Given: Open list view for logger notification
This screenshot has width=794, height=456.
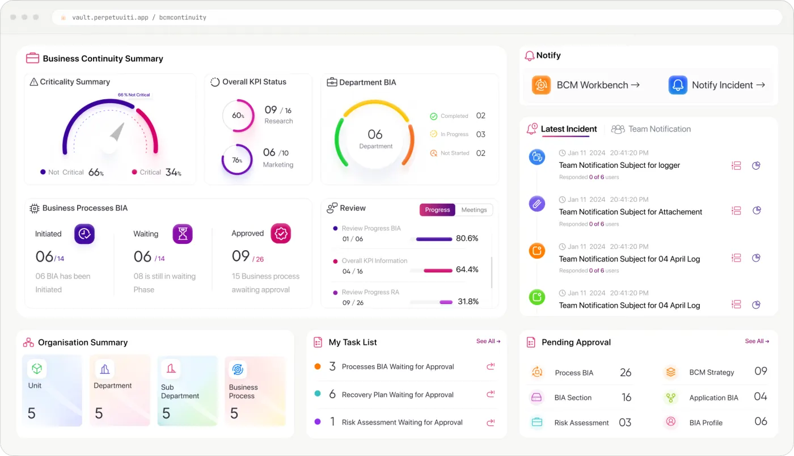Looking at the screenshot, I should 736,166.
